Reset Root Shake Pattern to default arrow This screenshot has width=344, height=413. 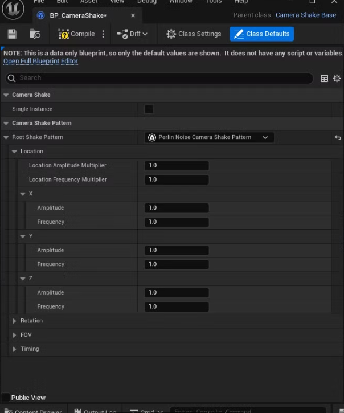click(338, 137)
